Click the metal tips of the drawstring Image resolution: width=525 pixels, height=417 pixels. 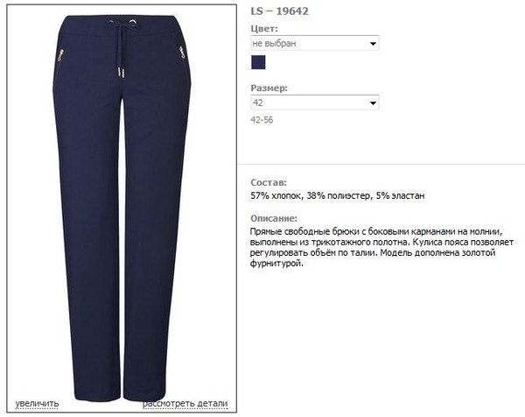click(121, 73)
